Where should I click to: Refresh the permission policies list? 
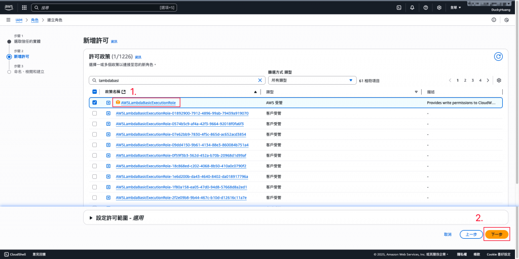pos(499,57)
